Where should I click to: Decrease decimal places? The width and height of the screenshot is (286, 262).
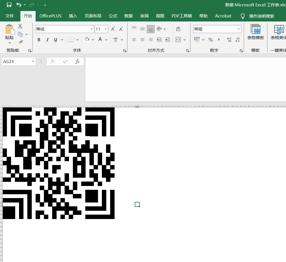click(237, 39)
